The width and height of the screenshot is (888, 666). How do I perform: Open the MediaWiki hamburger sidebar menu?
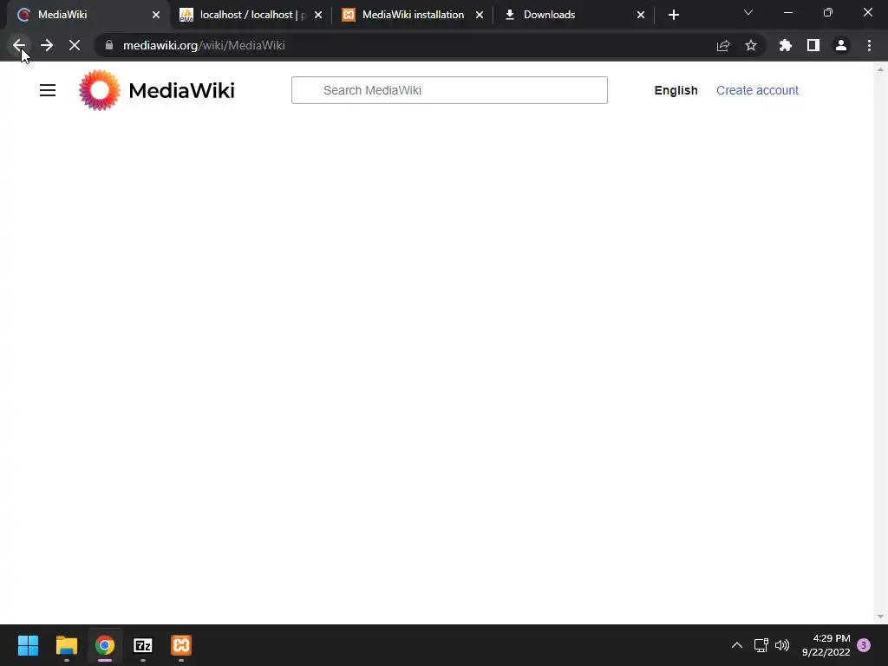click(48, 90)
